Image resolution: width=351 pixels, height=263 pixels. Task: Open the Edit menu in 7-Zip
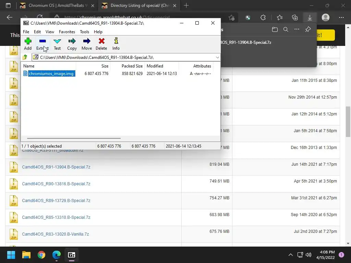(37, 32)
